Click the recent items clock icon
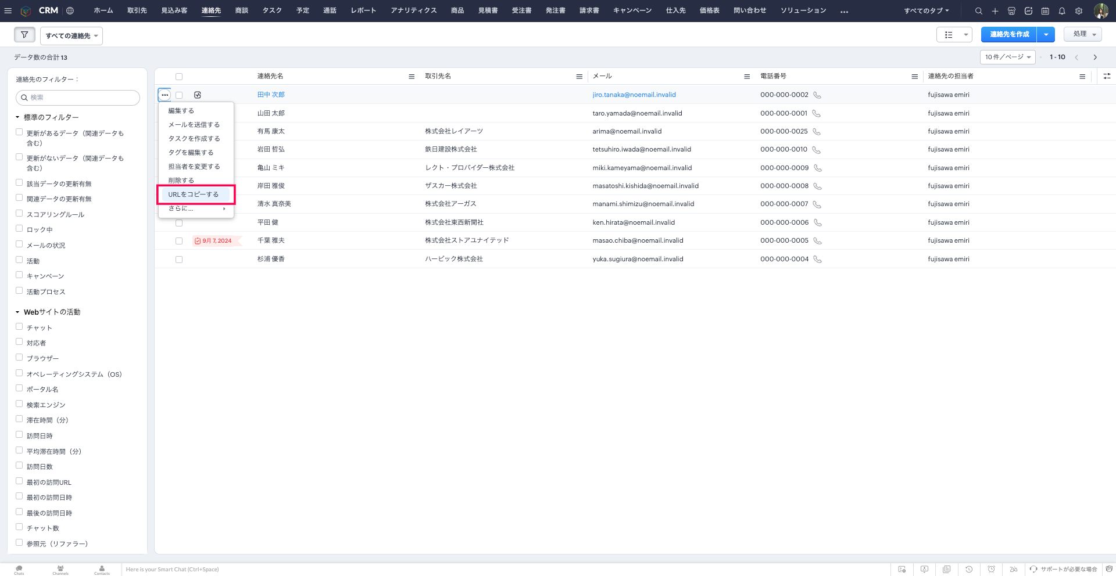Viewport: 1116px width, 576px height. (x=969, y=569)
